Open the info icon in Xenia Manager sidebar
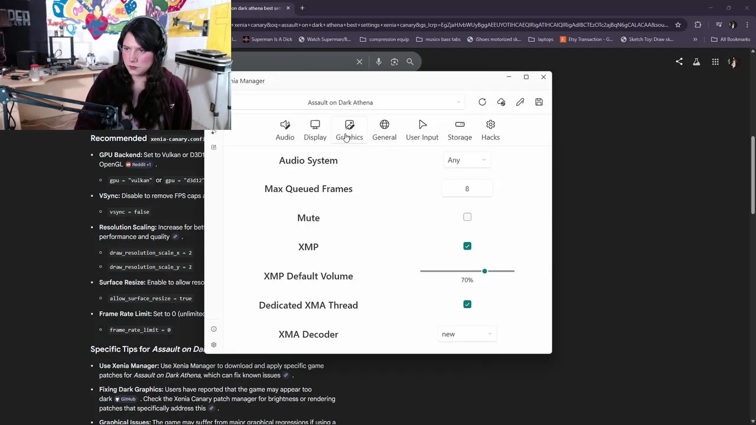Screen dimensions: 756x425 214,329
